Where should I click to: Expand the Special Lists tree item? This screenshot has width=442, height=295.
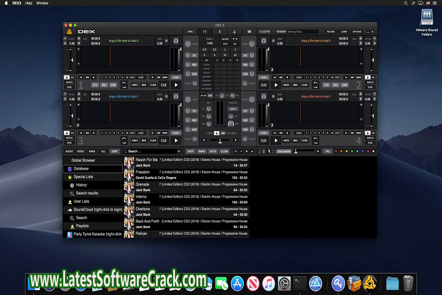point(83,176)
